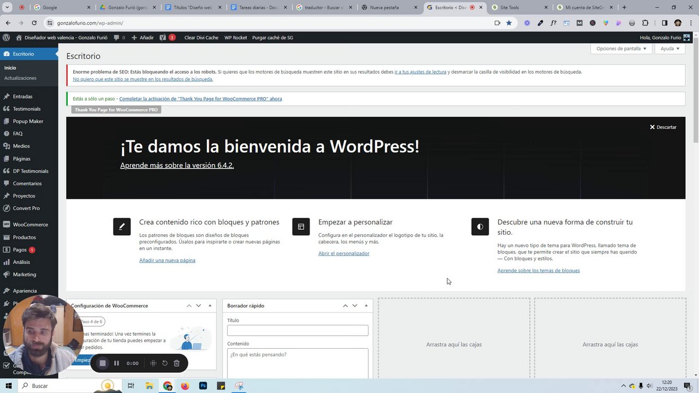Open Photoshop from the taskbar
The image size is (699, 393).
(203, 386)
